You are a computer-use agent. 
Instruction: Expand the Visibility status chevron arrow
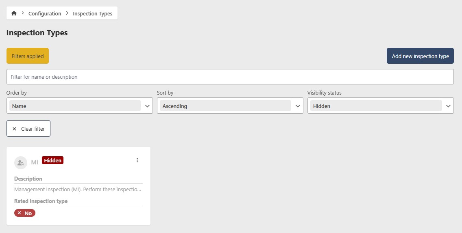click(449, 106)
